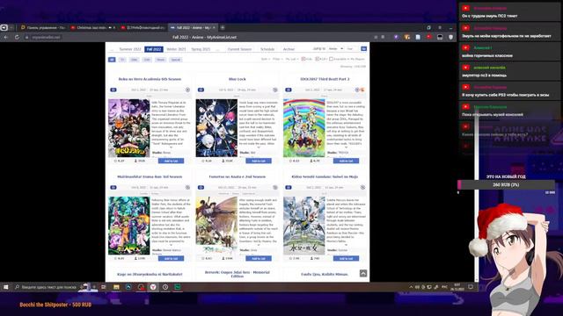Expand the Blue Lock synopsis arrow
563x316 pixels.
coord(259,147)
